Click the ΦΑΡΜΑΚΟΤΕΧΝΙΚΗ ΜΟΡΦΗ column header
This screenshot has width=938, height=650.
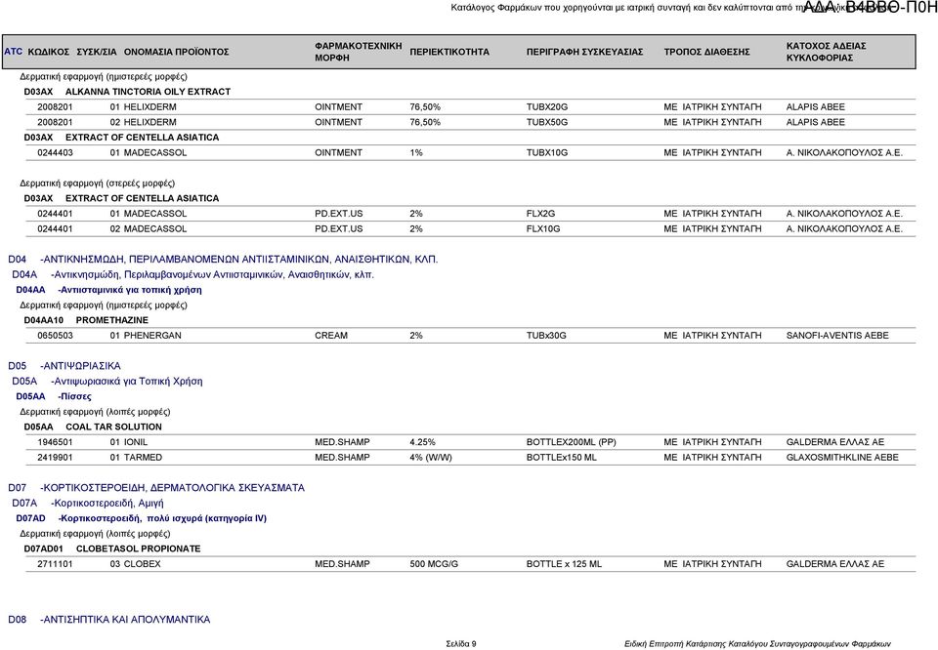(x=359, y=52)
